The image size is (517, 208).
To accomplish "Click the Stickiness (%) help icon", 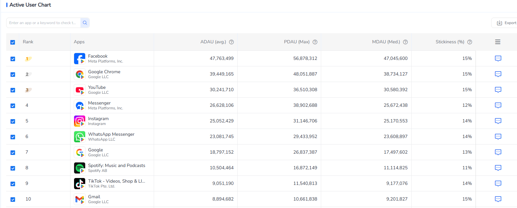I will [x=470, y=42].
